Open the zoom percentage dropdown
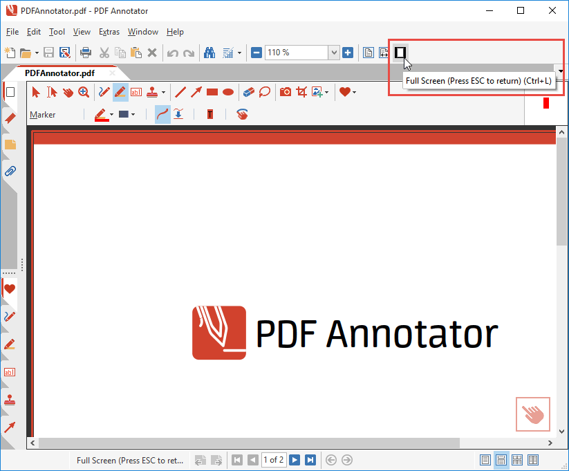The image size is (569, 471). [x=334, y=53]
